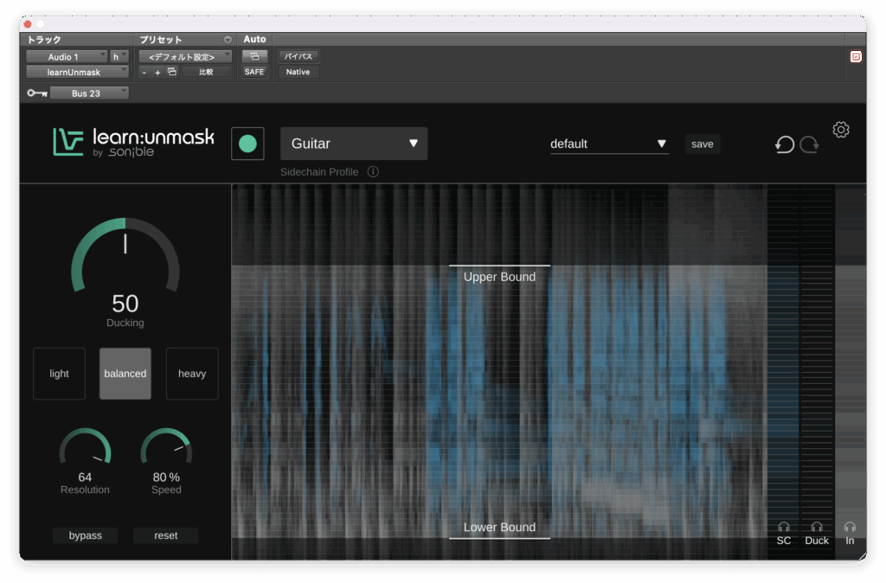
Task: Open the plugin settings gear
Action: (841, 130)
